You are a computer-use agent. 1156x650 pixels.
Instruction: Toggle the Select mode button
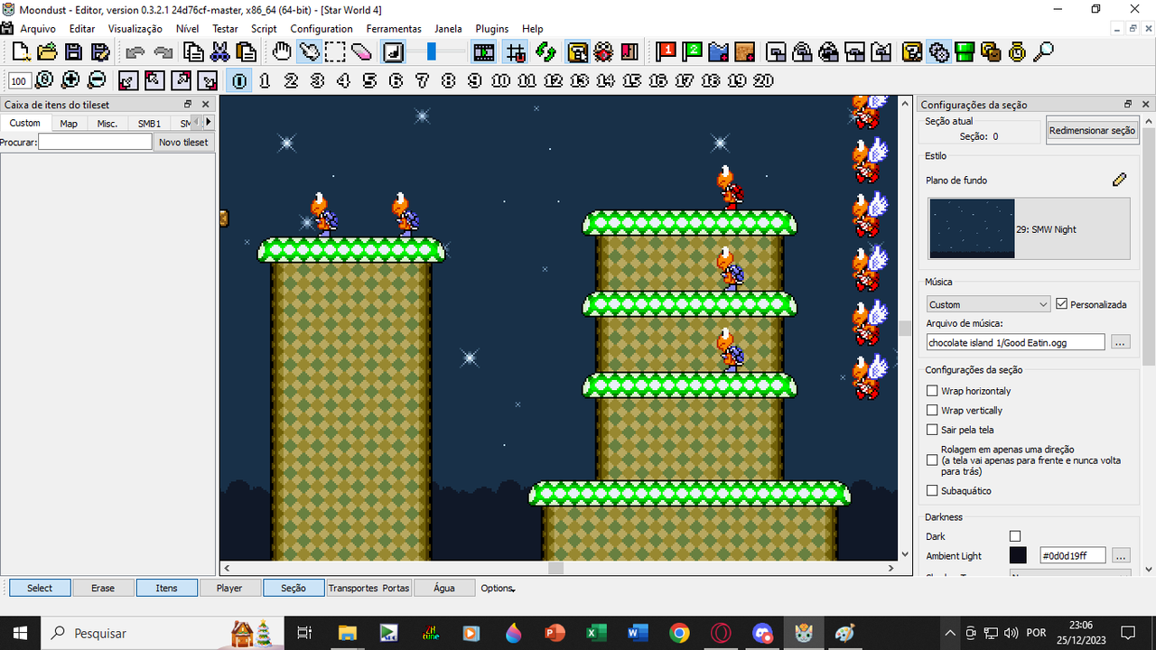tap(40, 588)
